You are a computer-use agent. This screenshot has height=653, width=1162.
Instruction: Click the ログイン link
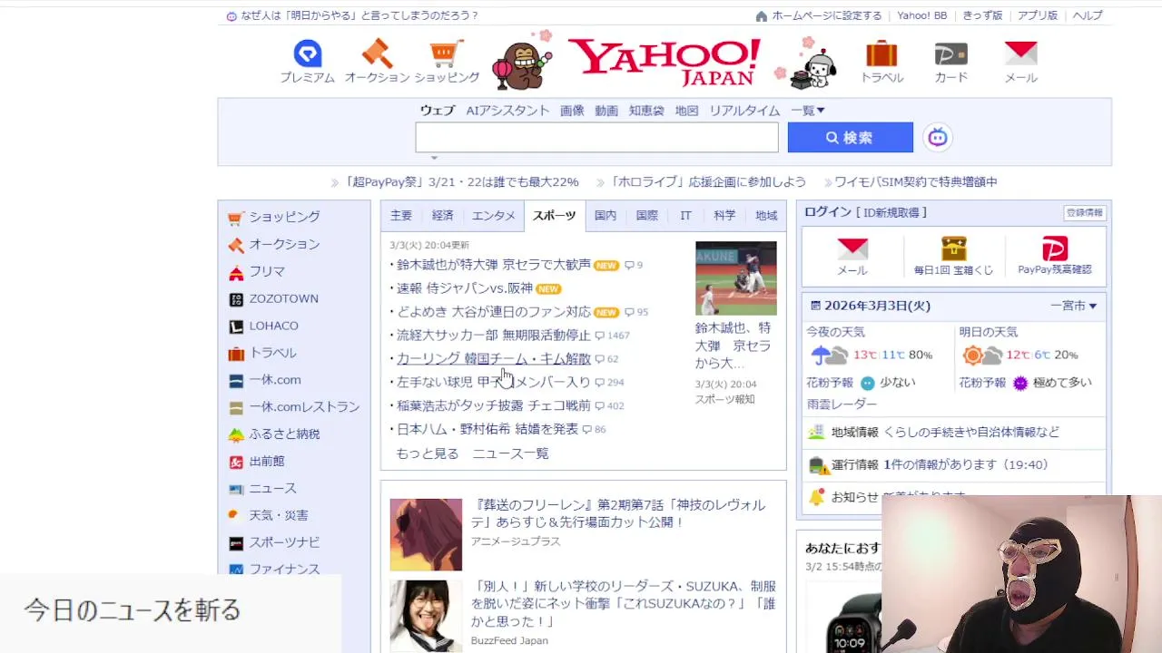coord(828,212)
